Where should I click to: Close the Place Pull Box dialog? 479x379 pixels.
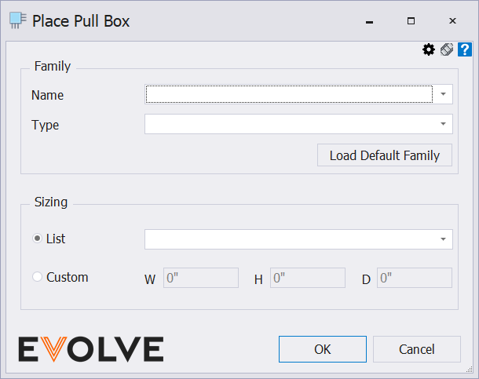pos(453,20)
